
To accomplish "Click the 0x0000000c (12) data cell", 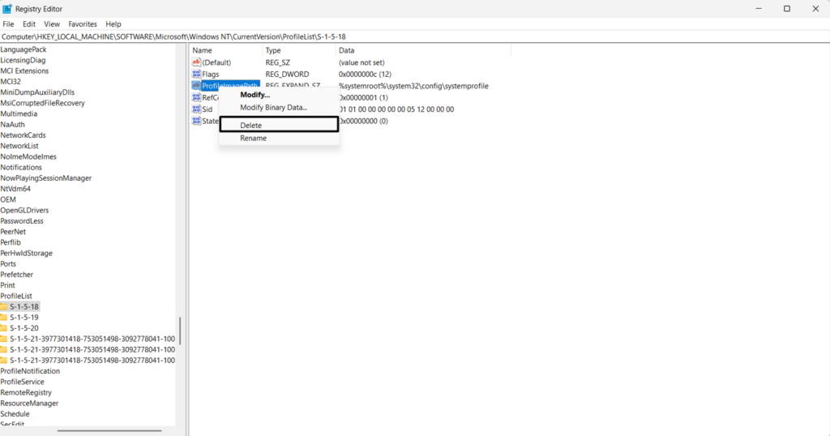I will [x=366, y=74].
